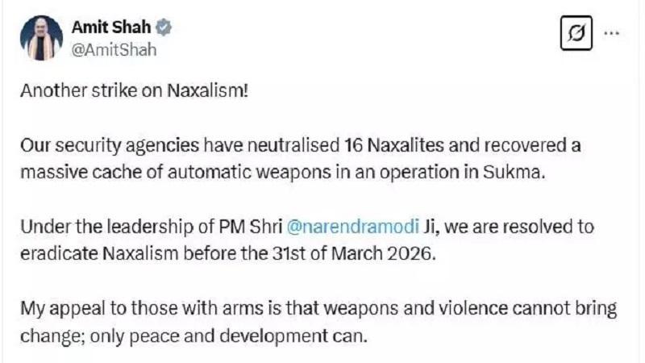645x363 pixels.
Task: Open the @AmitShah handle link
Action: click(x=114, y=50)
